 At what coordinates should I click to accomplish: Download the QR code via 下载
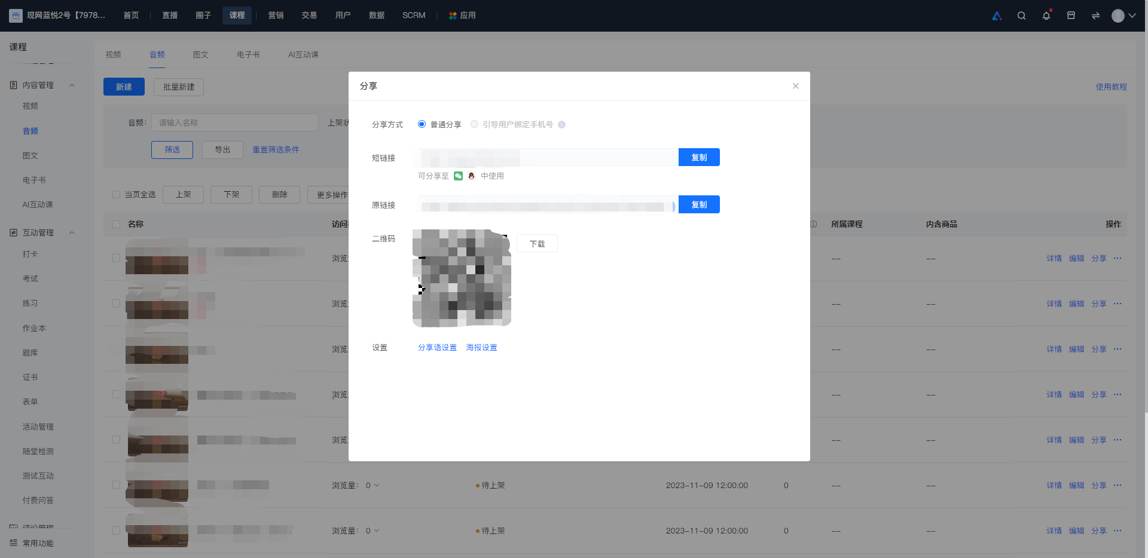pos(537,243)
